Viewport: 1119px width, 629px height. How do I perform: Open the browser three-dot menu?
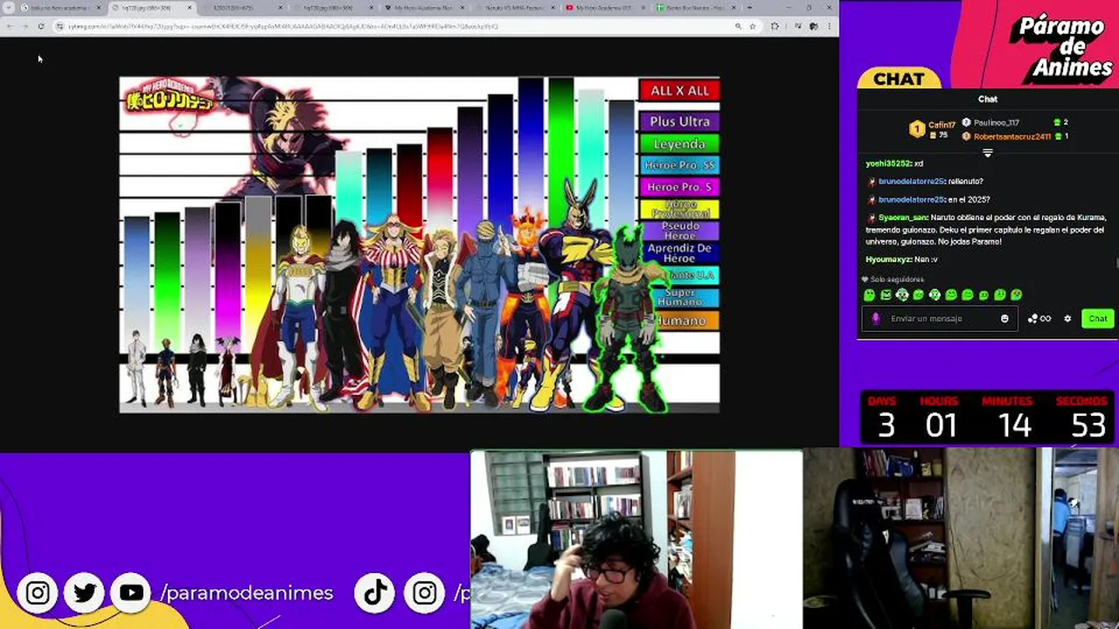tap(829, 26)
